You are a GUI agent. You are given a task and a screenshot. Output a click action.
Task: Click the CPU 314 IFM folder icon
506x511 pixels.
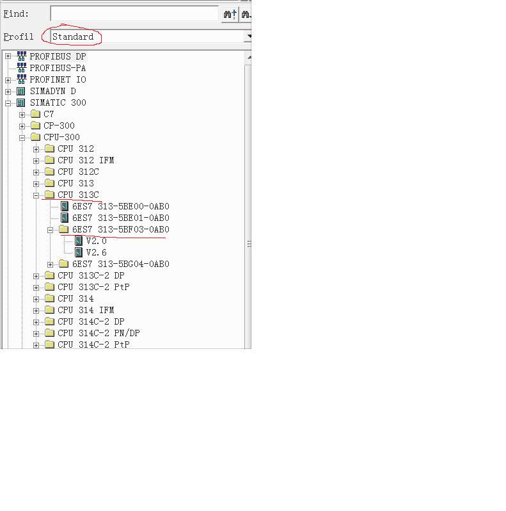pos(49,310)
